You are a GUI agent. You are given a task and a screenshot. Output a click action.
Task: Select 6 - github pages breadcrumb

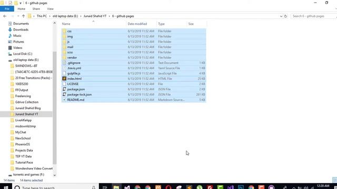coord(123,16)
